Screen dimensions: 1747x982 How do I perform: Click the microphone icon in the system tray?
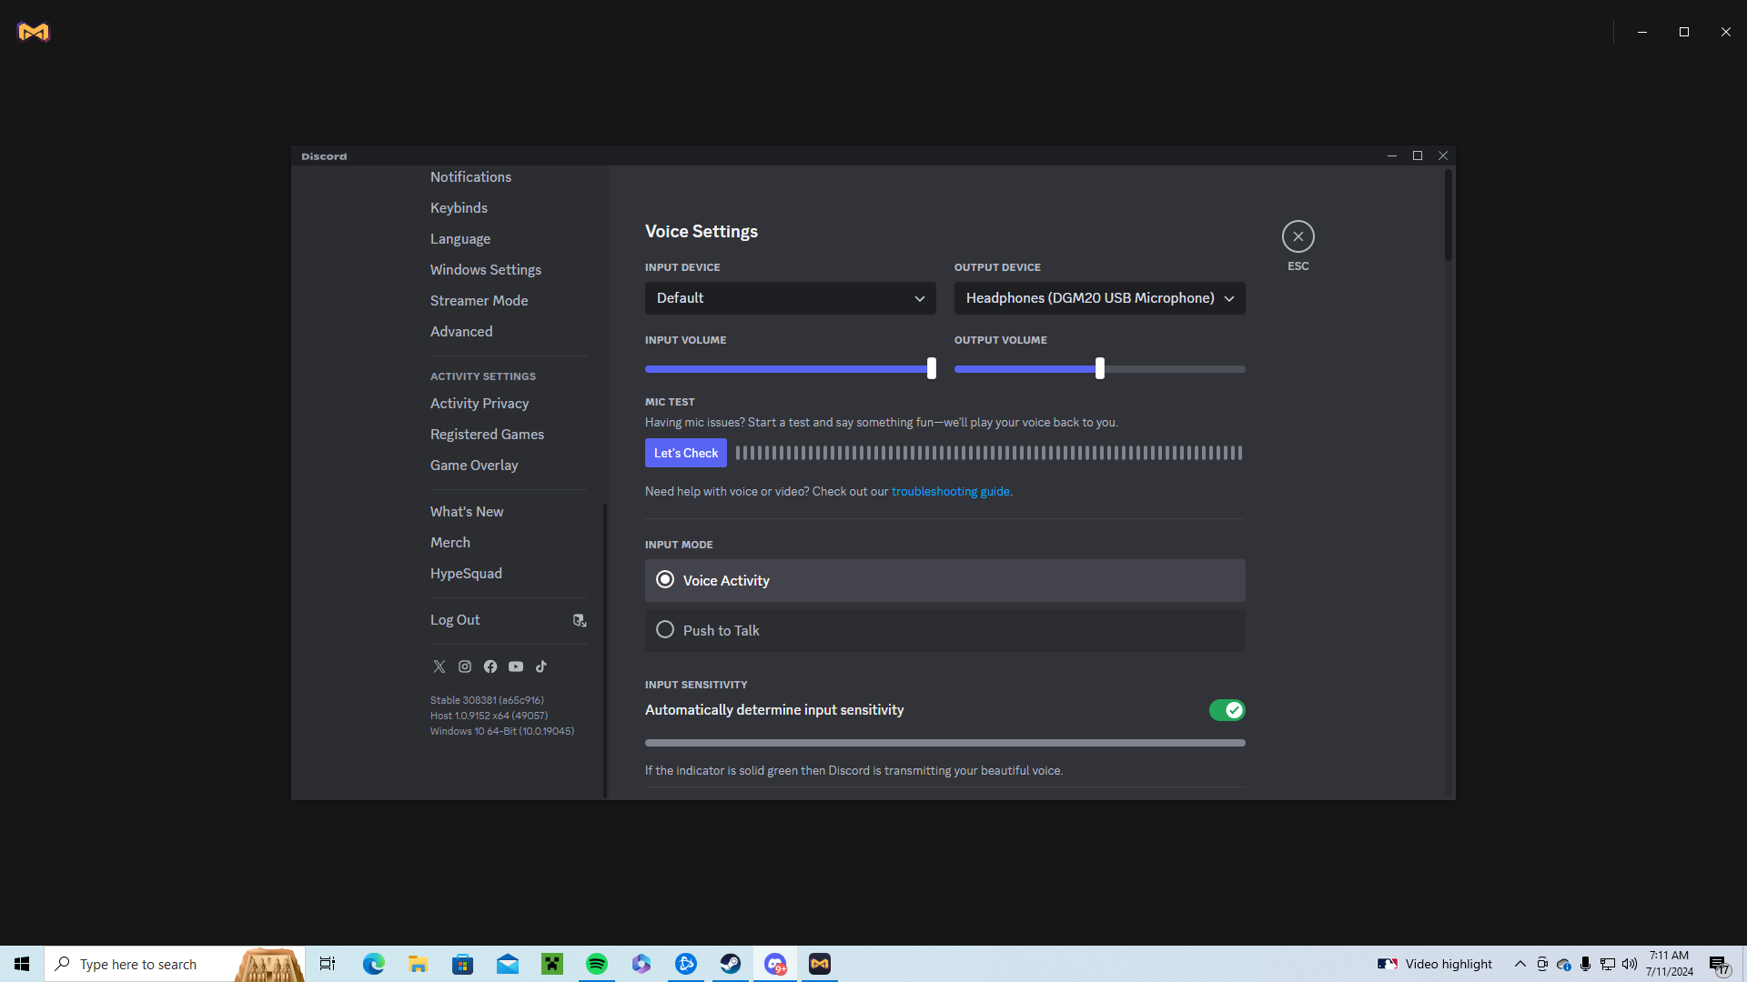(x=1586, y=964)
